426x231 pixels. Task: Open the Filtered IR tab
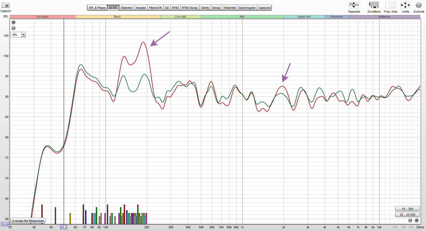155,8
